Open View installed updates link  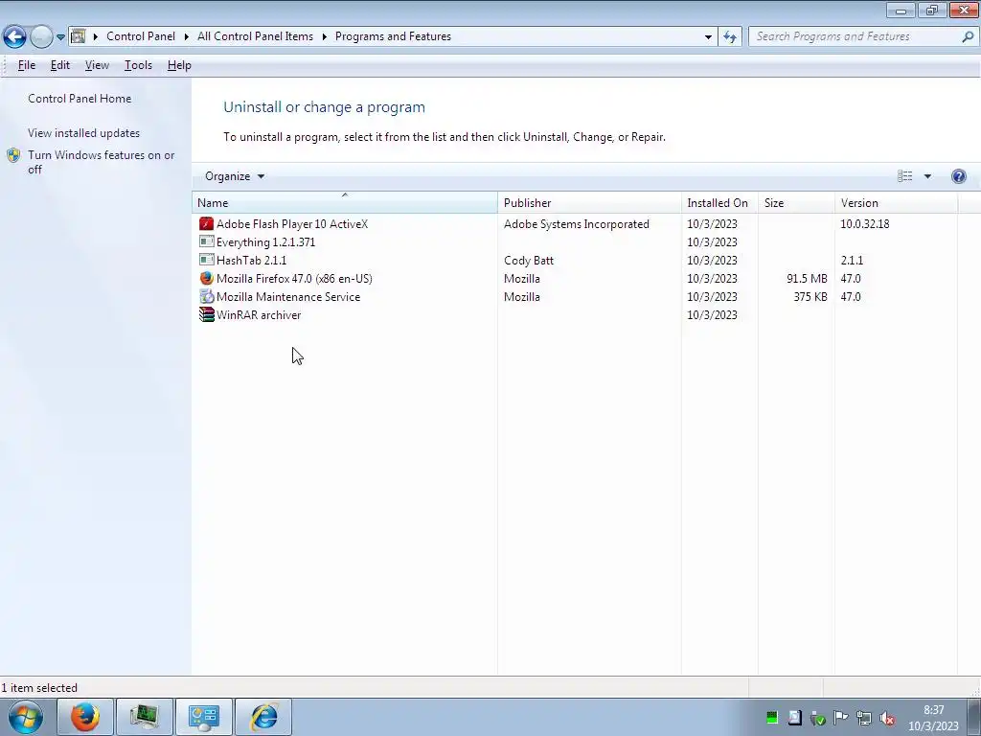click(84, 132)
